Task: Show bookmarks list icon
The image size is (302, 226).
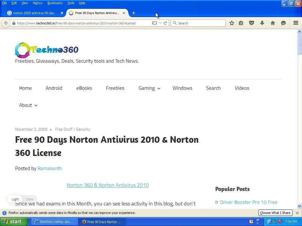Action: (241, 23)
